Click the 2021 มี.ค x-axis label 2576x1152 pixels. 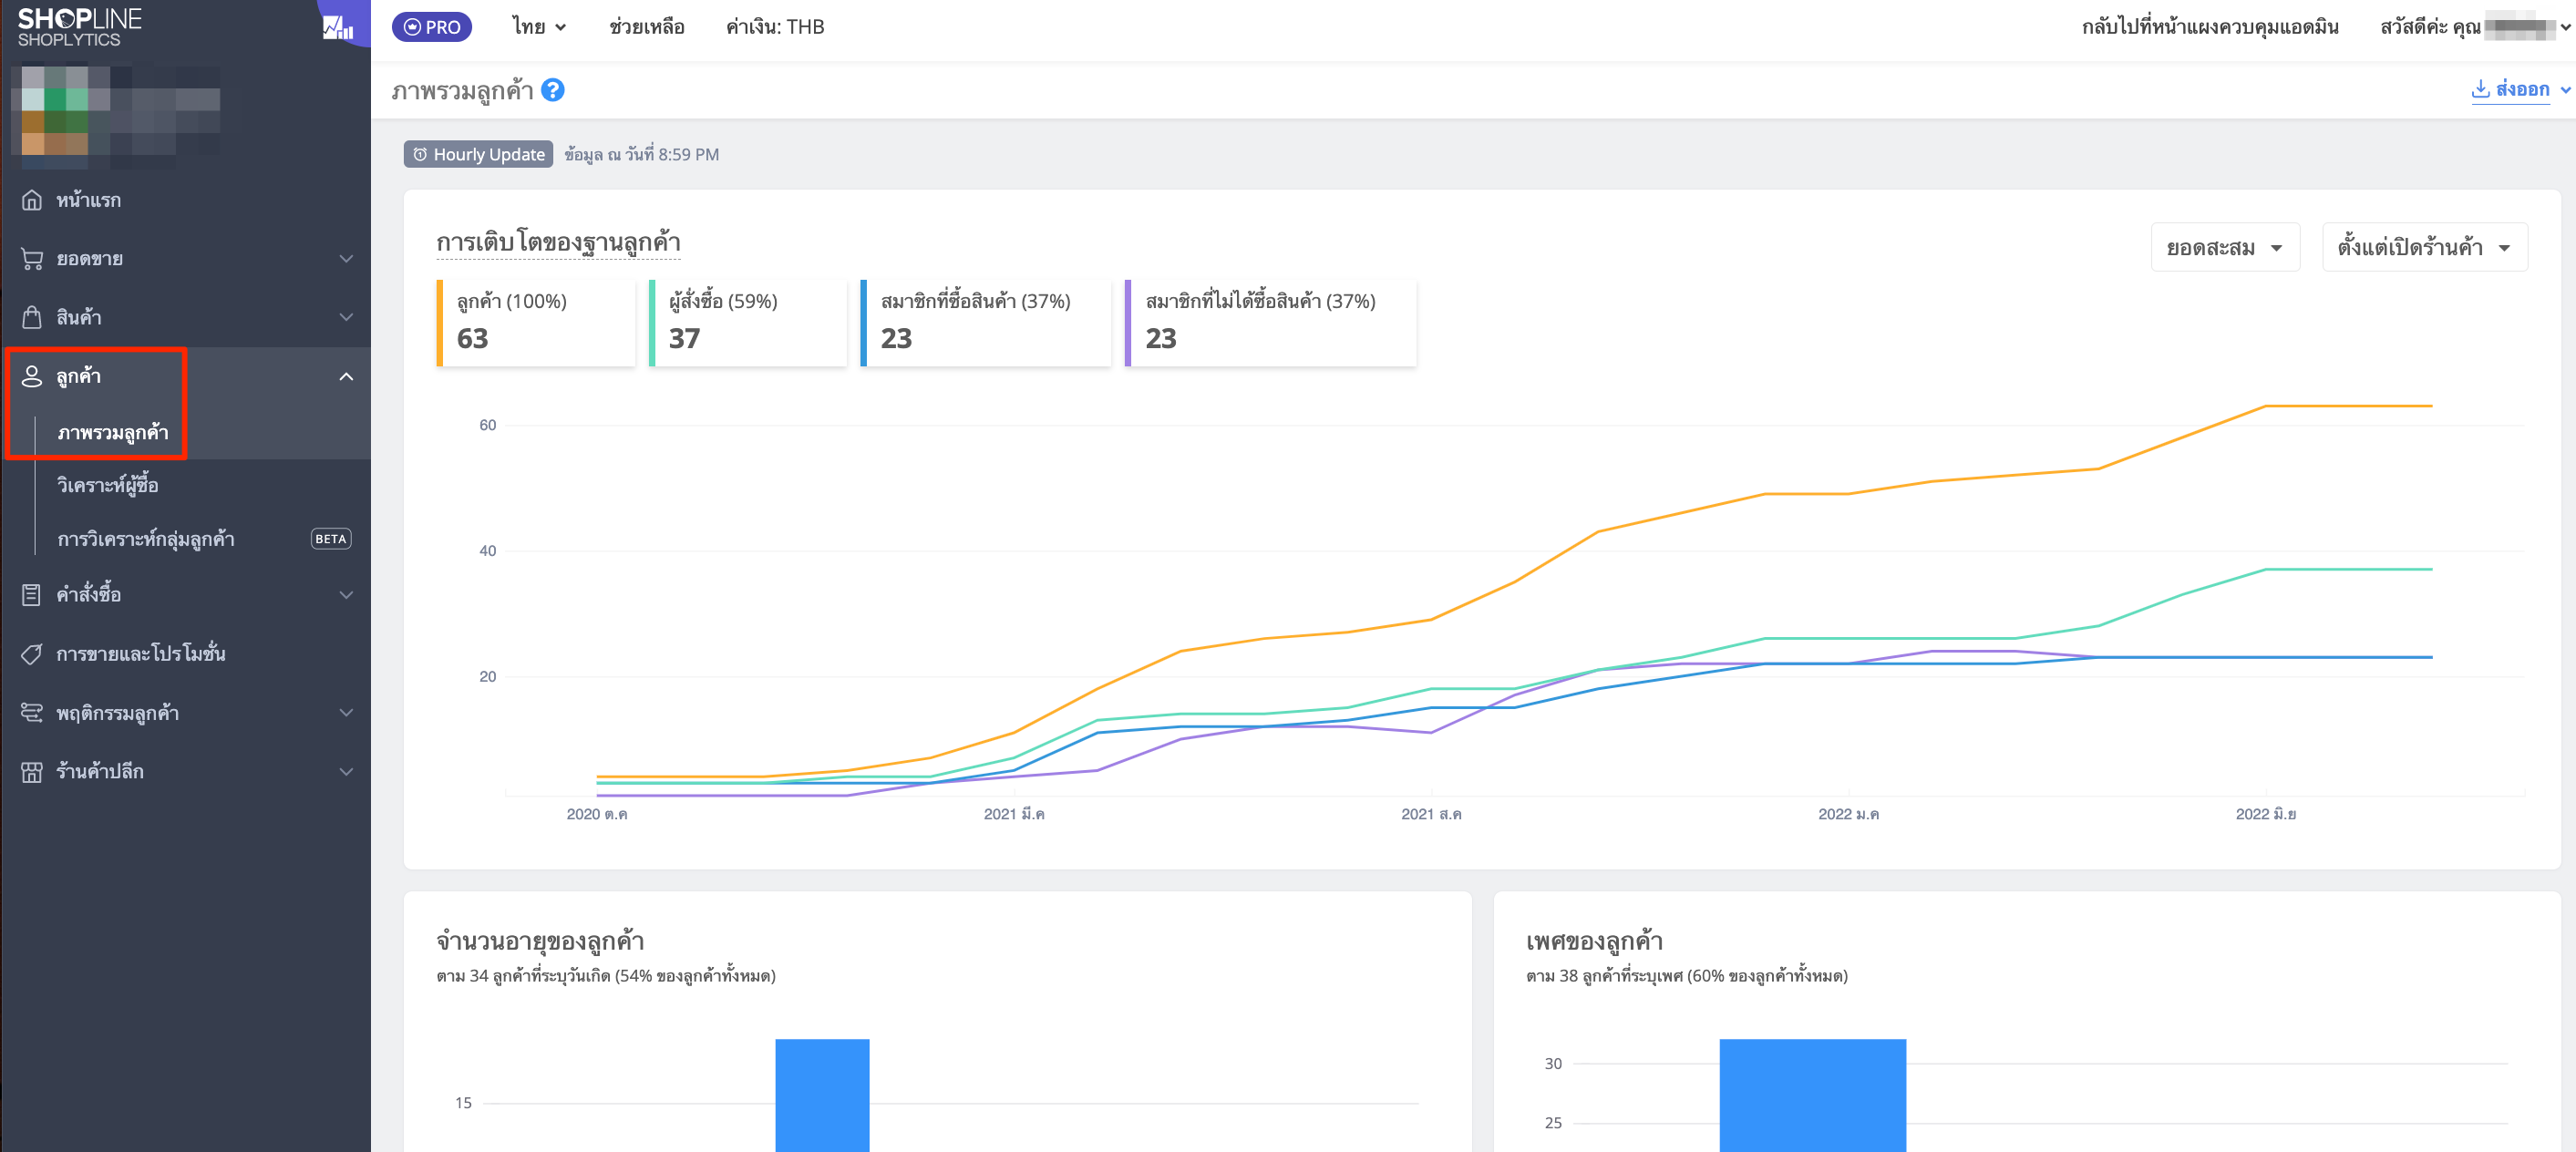click(x=1014, y=814)
